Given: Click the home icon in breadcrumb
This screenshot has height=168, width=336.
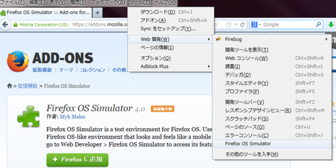Looking at the screenshot, I should pyautogui.click(x=10, y=86).
